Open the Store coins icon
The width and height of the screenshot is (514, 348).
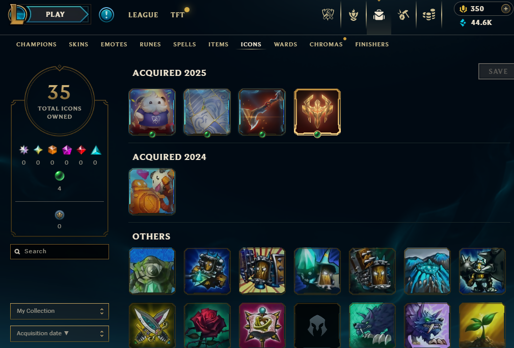click(x=429, y=15)
